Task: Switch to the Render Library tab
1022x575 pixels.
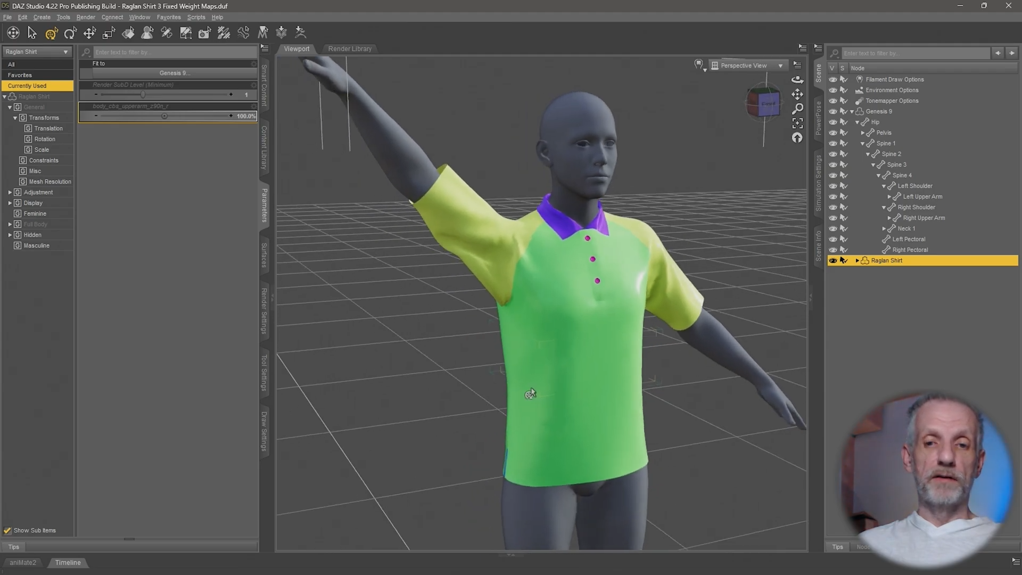Action: coord(350,48)
